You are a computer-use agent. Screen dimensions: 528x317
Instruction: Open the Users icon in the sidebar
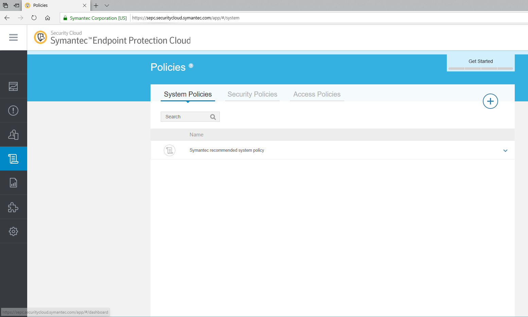tap(13, 135)
